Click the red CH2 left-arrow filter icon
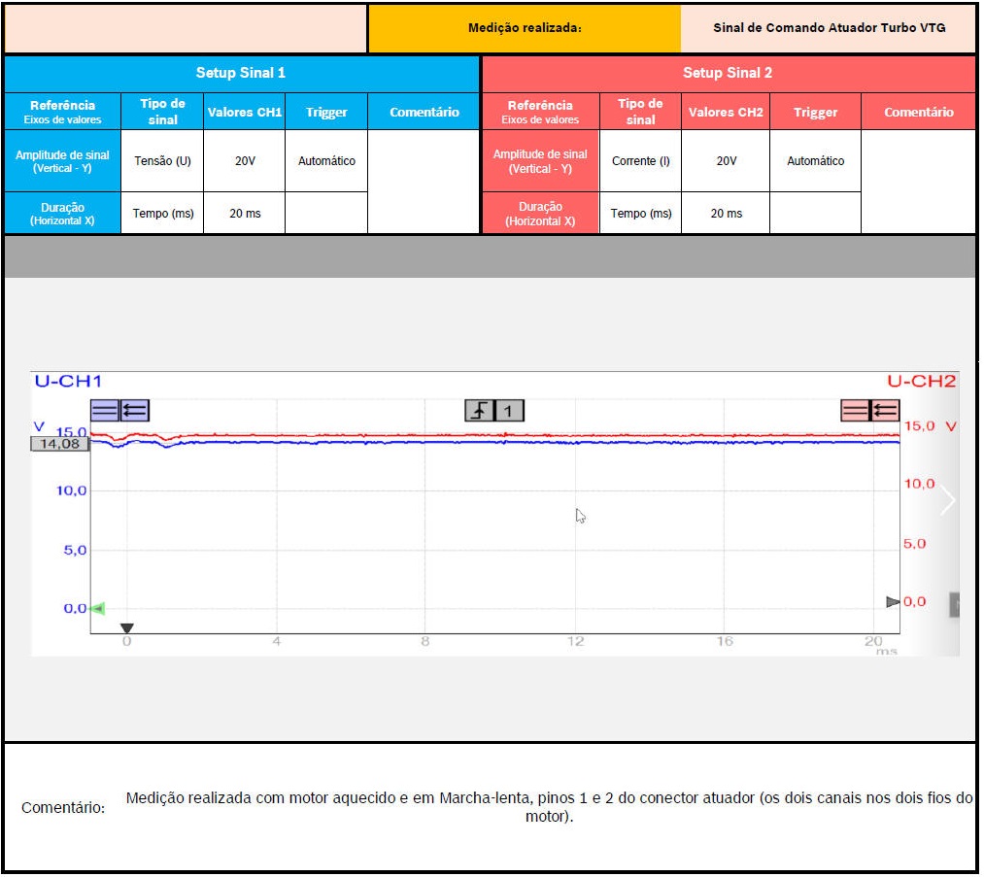984x877 pixels. [x=885, y=411]
